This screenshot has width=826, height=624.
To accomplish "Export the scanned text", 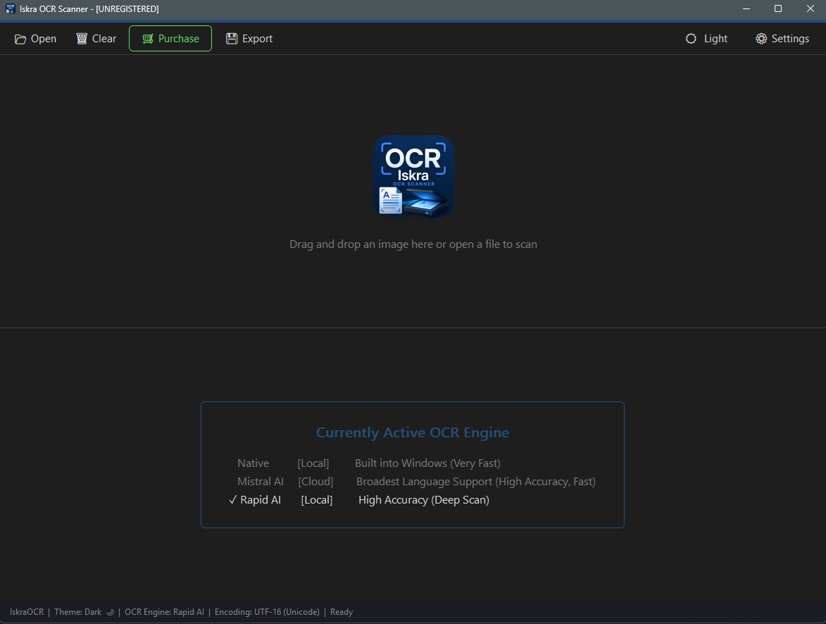I will 249,39.
